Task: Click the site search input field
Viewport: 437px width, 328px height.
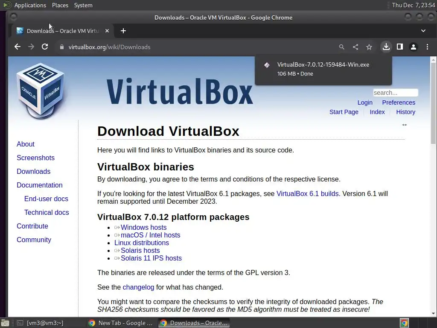Action: 396,93
